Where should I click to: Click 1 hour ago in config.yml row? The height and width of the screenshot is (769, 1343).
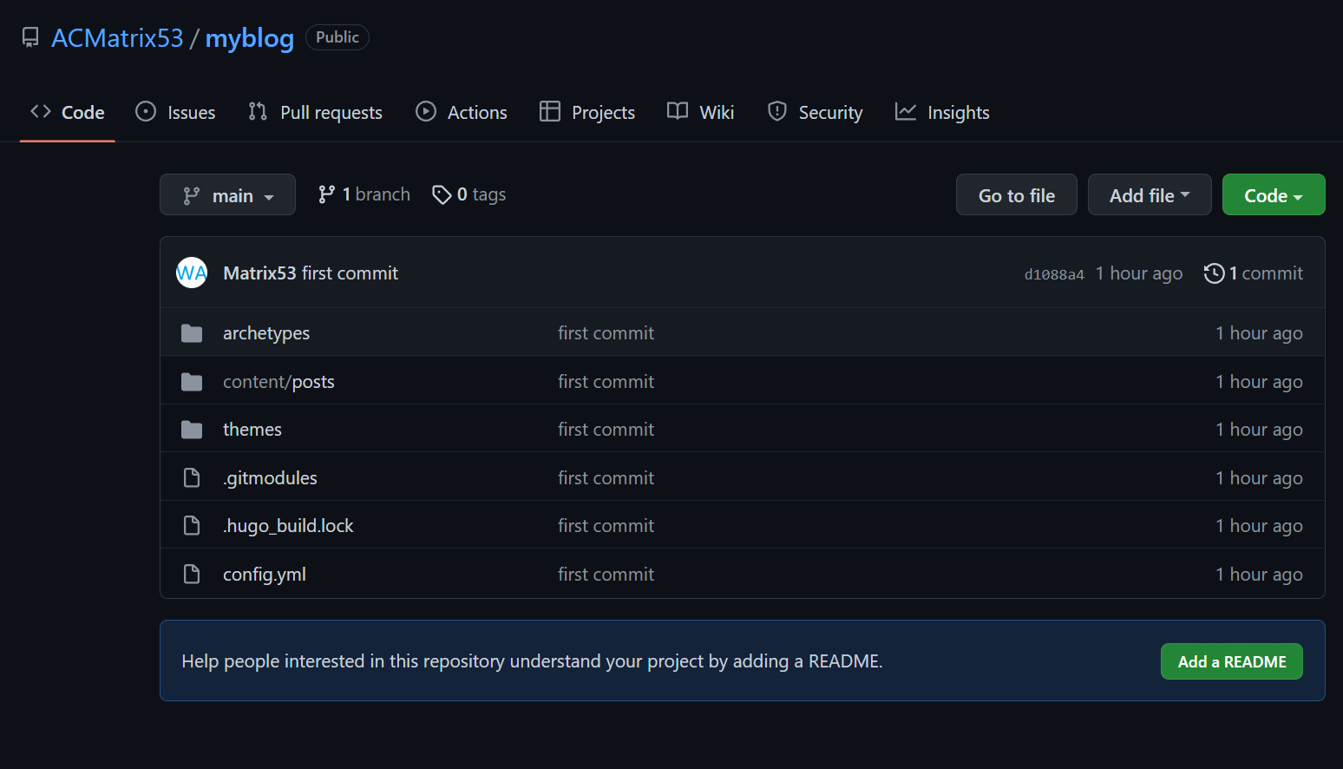tap(1259, 575)
